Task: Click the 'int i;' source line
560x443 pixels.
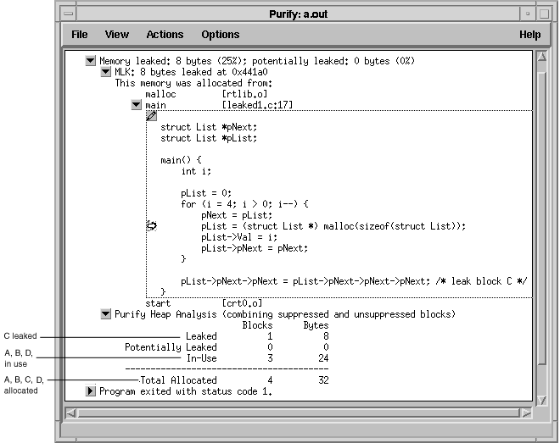Action: [x=196, y=171]
